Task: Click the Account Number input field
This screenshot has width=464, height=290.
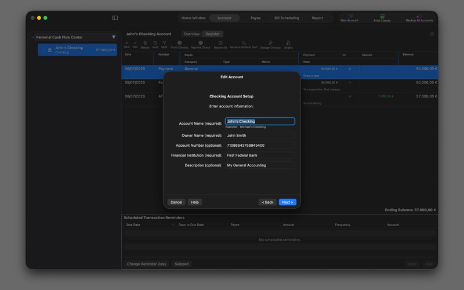Action: click(260, 146)
